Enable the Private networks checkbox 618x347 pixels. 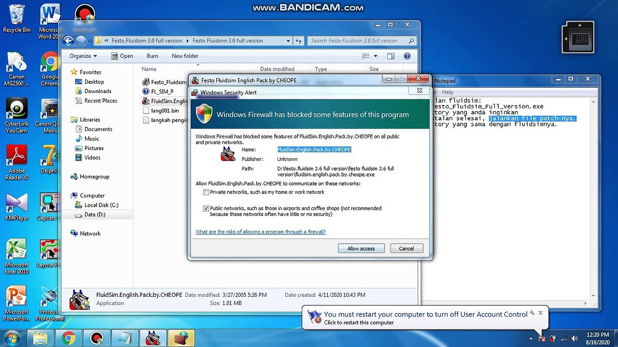coord(206,192)
